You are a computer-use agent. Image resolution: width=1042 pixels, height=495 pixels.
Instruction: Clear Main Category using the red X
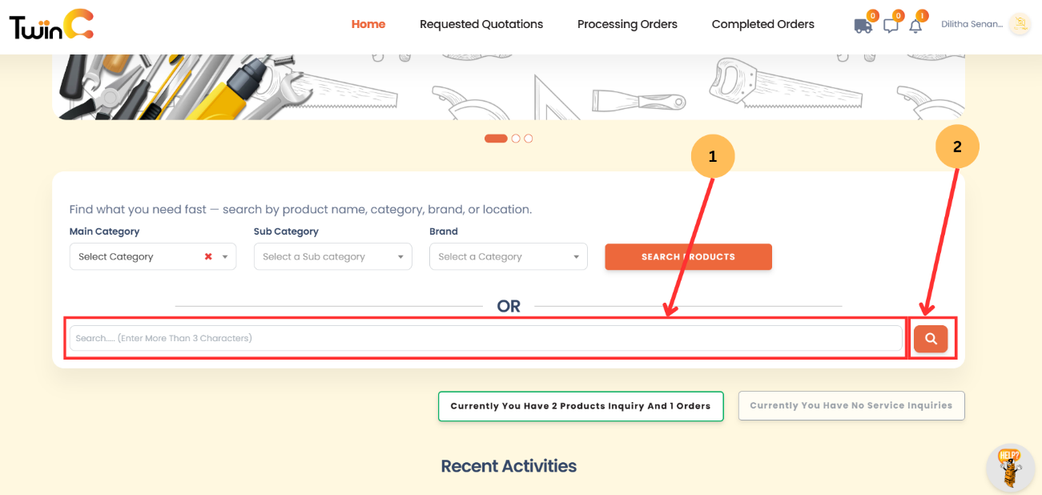point(207,256)
